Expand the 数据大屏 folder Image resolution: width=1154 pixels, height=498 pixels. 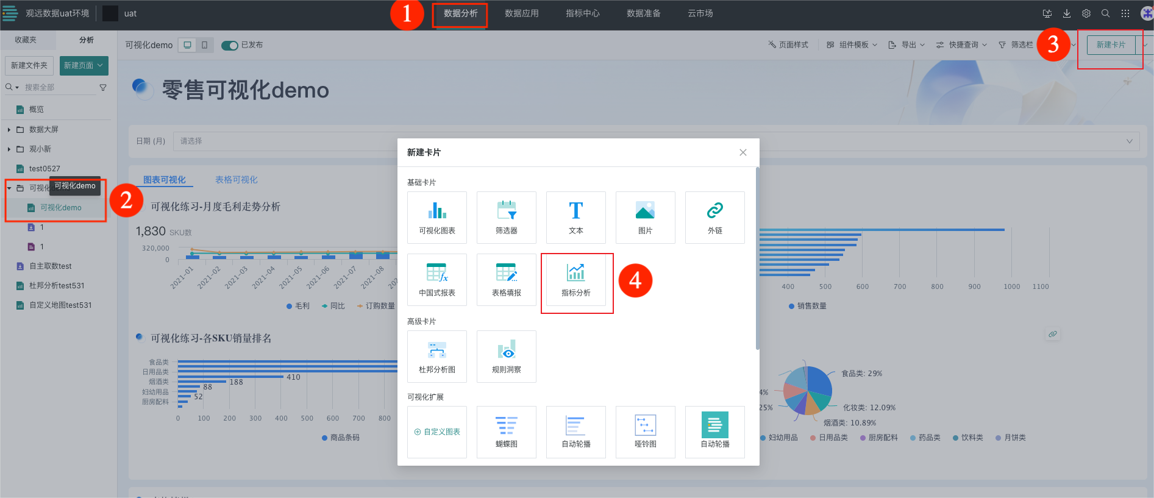coord(9,129)
